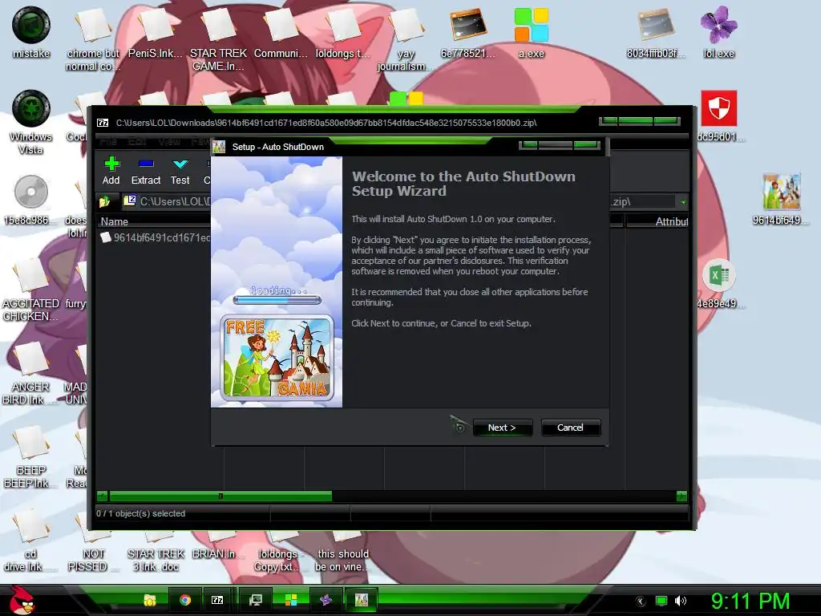Click Next in the Auto ShutDown setup
The height and width of the screenshot is (616, 821).
[502, 428]
